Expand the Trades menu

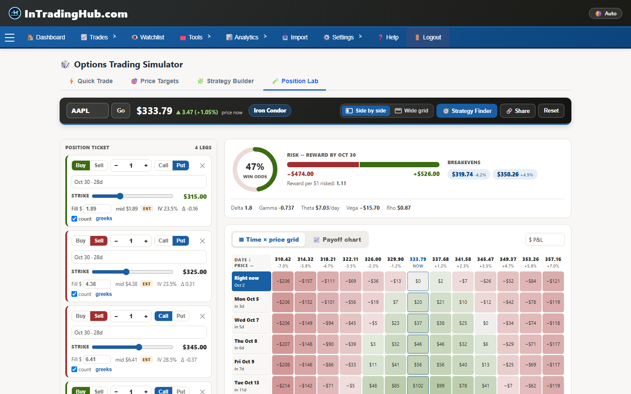pyautogui.click(x=99, y=37)
